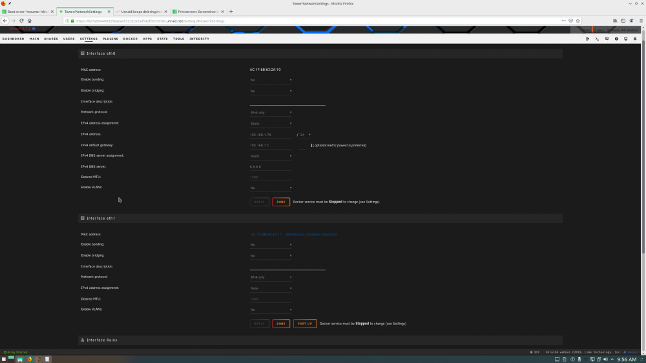Image resolution: width=646 pixels, height=363 pixels.
Task: Open the Manjaro start menu icon
Action: (x=4, y=359)
